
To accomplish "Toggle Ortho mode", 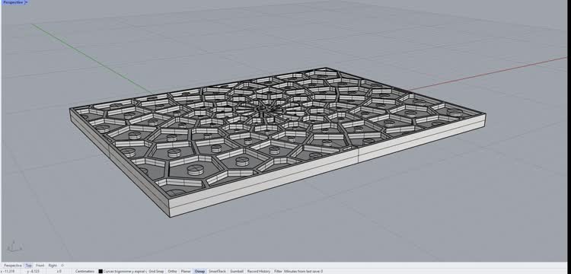I will pos(173,272).
